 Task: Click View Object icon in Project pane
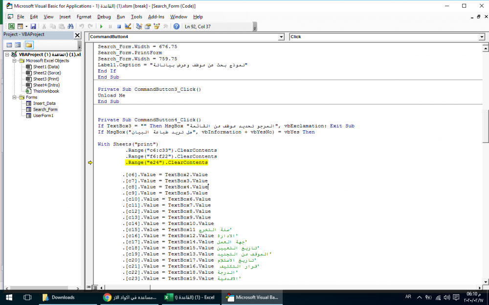tap(18, 45)
